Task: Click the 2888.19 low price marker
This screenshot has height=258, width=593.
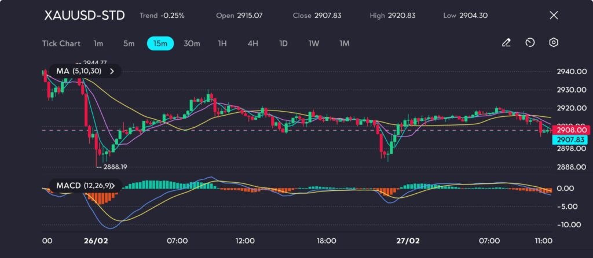Action: coord(114,167)
